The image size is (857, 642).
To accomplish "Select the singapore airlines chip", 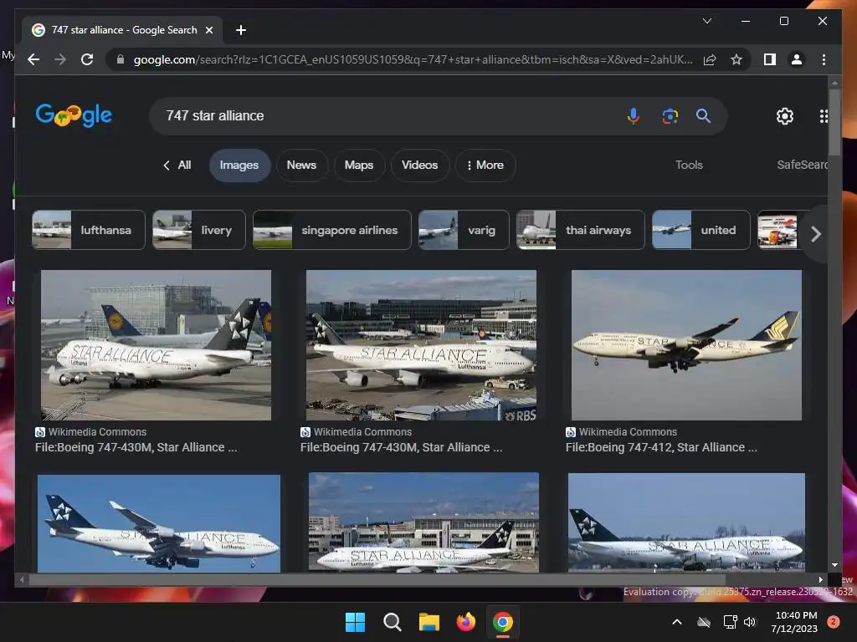I will click(x=331, y=230).
